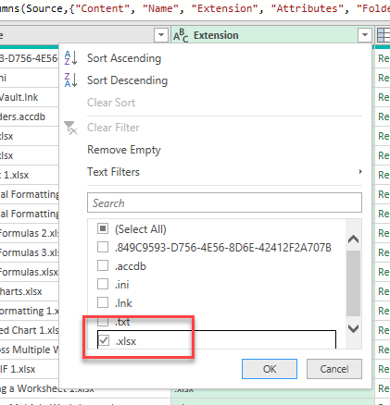Click the filter list scroll up arrow

(x=353, y=239)
